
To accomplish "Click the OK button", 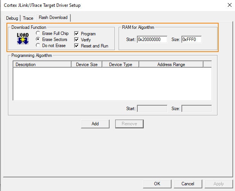I will point(157,184).
